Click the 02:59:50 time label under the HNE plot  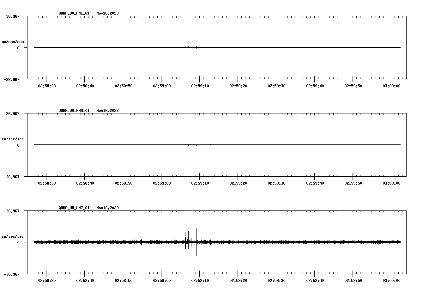pos(353,86)
